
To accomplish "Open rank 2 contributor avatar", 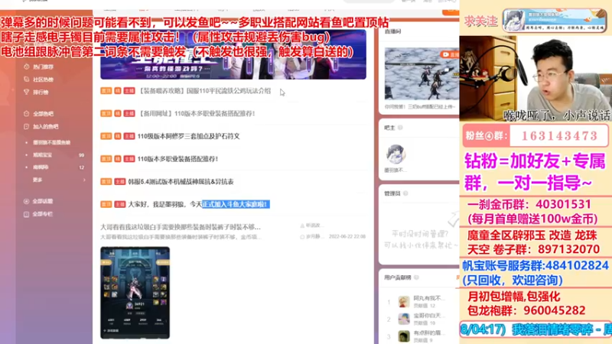I will click(404, 319).
